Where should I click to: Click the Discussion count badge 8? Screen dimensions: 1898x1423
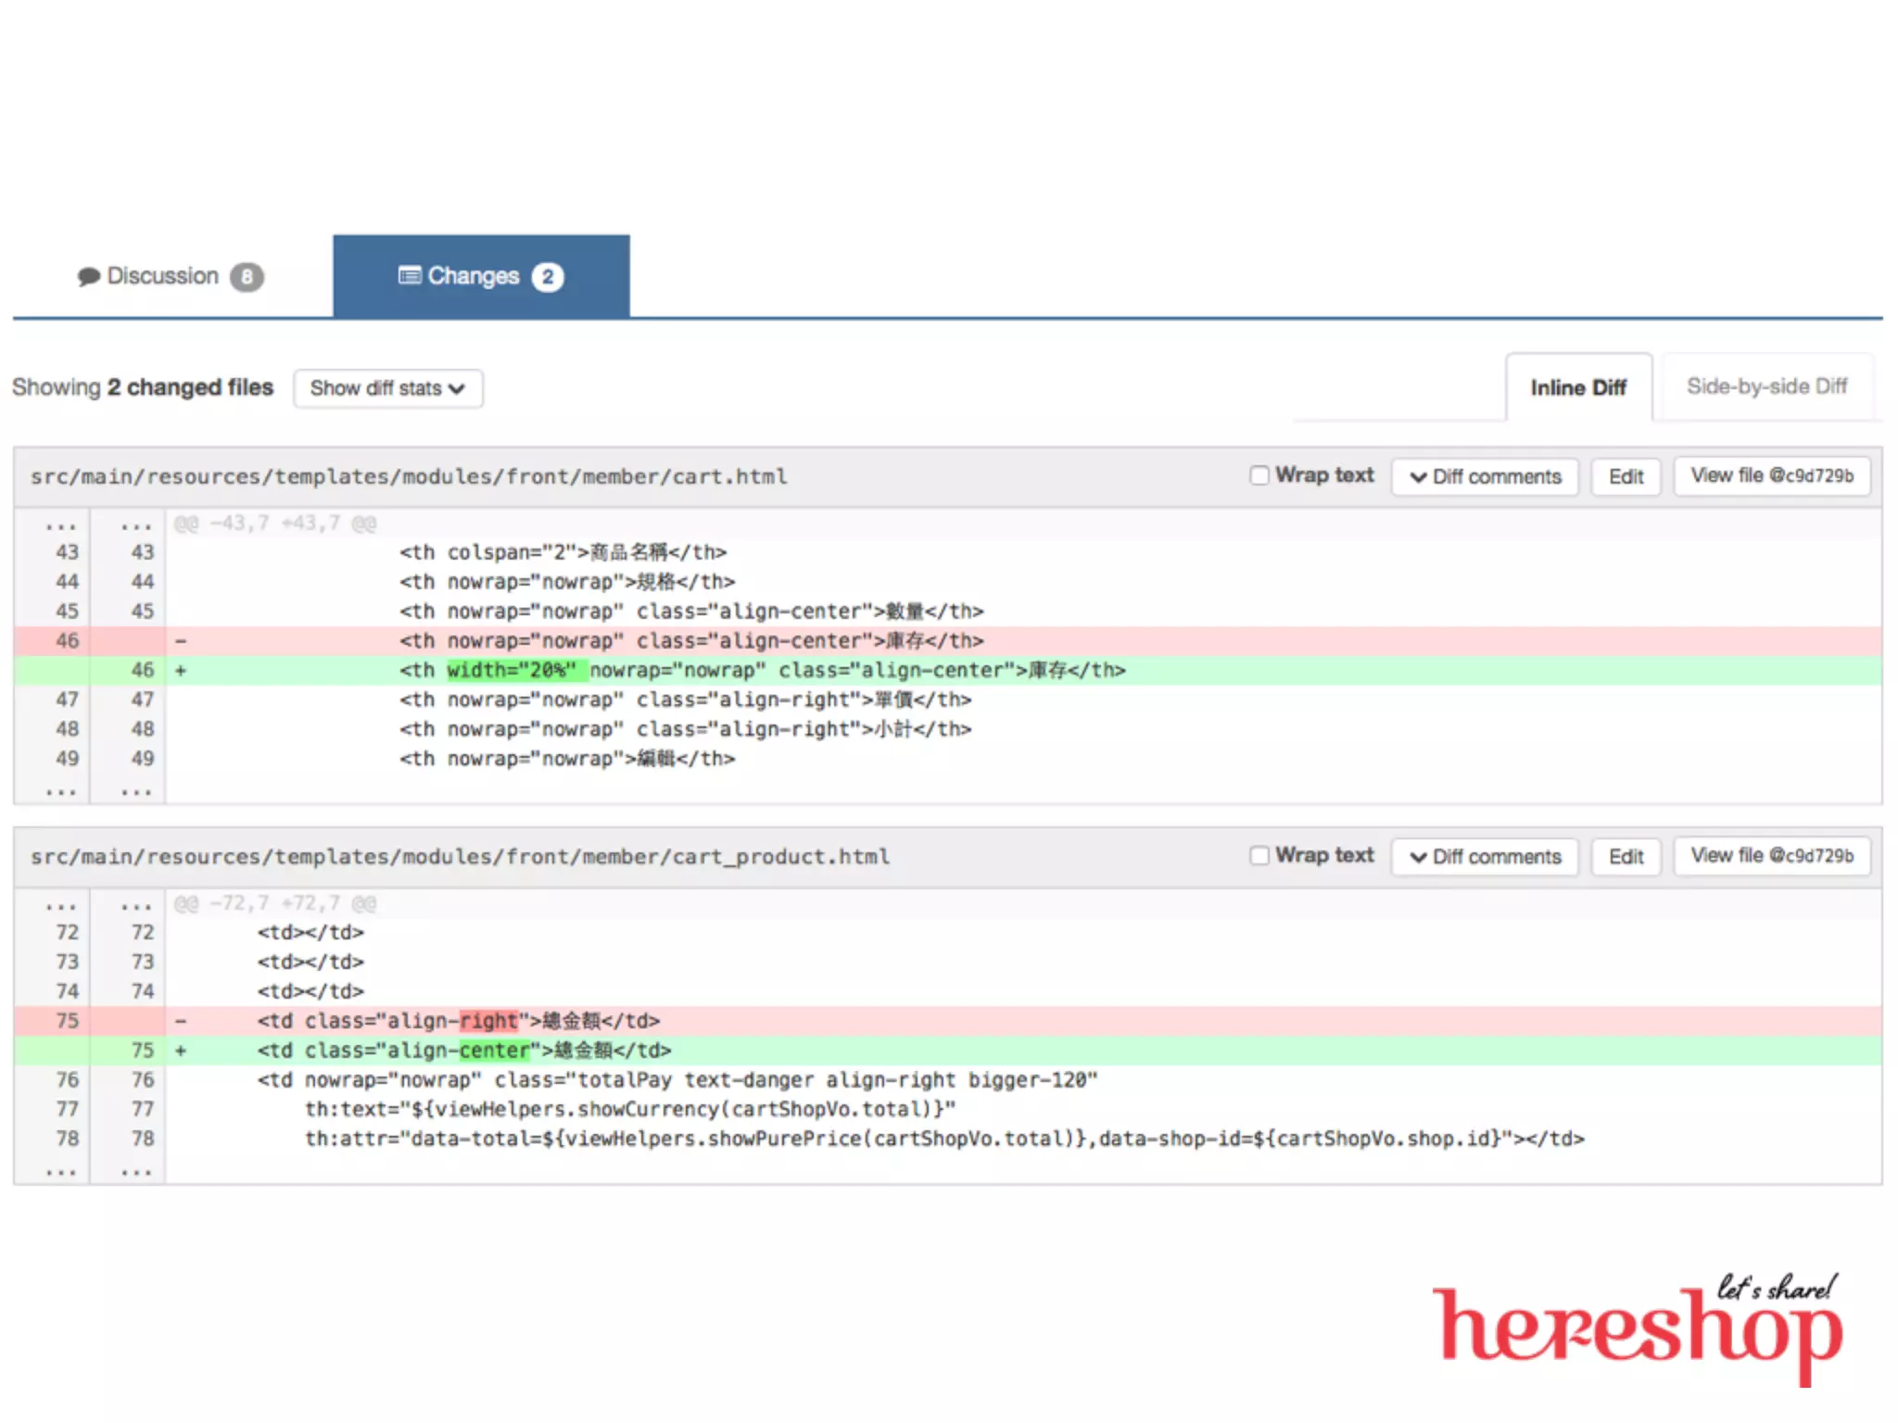(x=247, y=277)
